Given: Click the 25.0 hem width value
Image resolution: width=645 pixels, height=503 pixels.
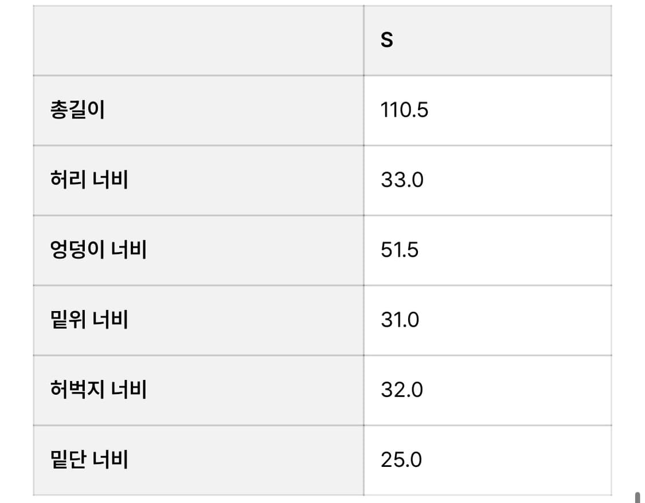Looking at the screenshot, I should click(x=401, y=459).
